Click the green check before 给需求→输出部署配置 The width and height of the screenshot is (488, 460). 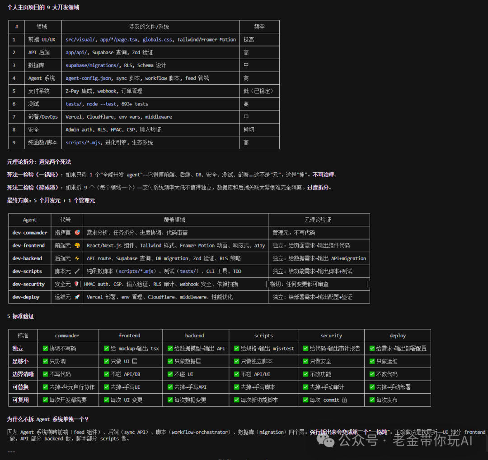[372, 348]
